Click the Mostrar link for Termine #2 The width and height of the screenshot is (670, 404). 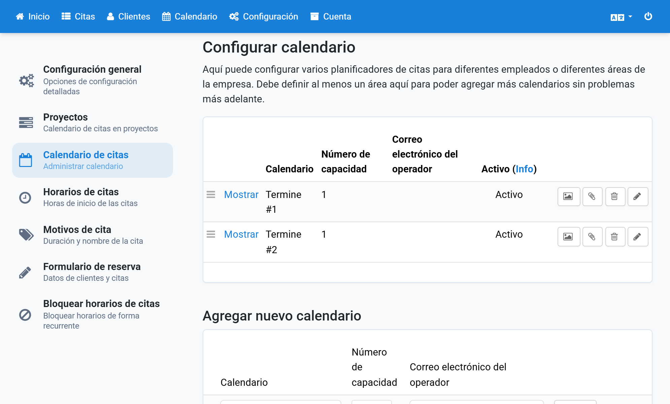[241, 234]
